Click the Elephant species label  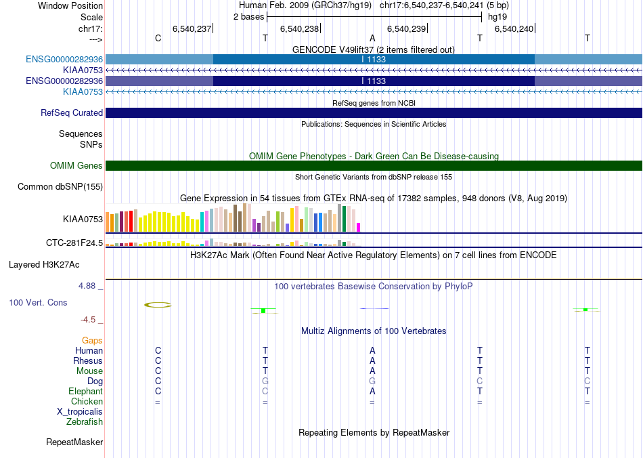pos(85,391)
